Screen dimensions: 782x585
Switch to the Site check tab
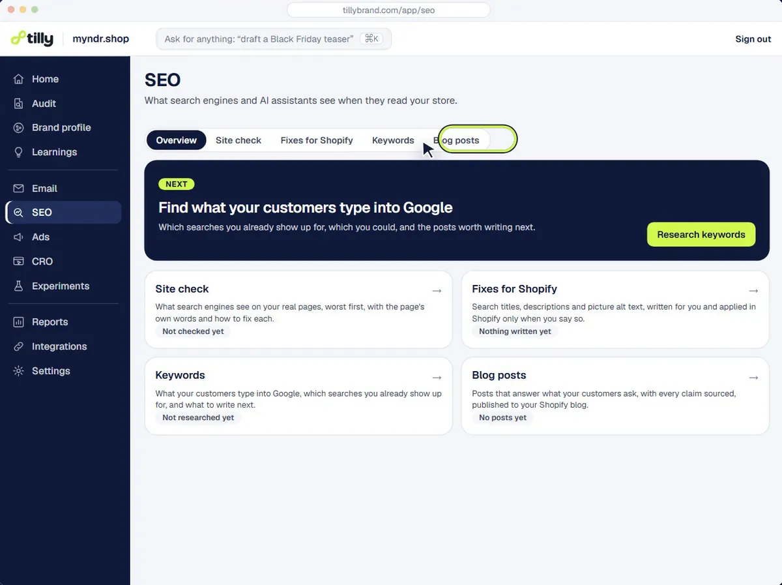pyautogui.click(x=239, y=140)
